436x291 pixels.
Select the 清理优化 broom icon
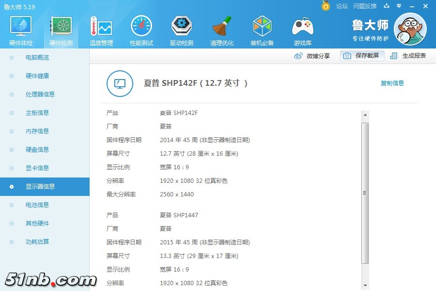222,31
